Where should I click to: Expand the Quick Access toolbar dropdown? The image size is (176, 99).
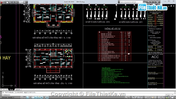pos(27,2)
